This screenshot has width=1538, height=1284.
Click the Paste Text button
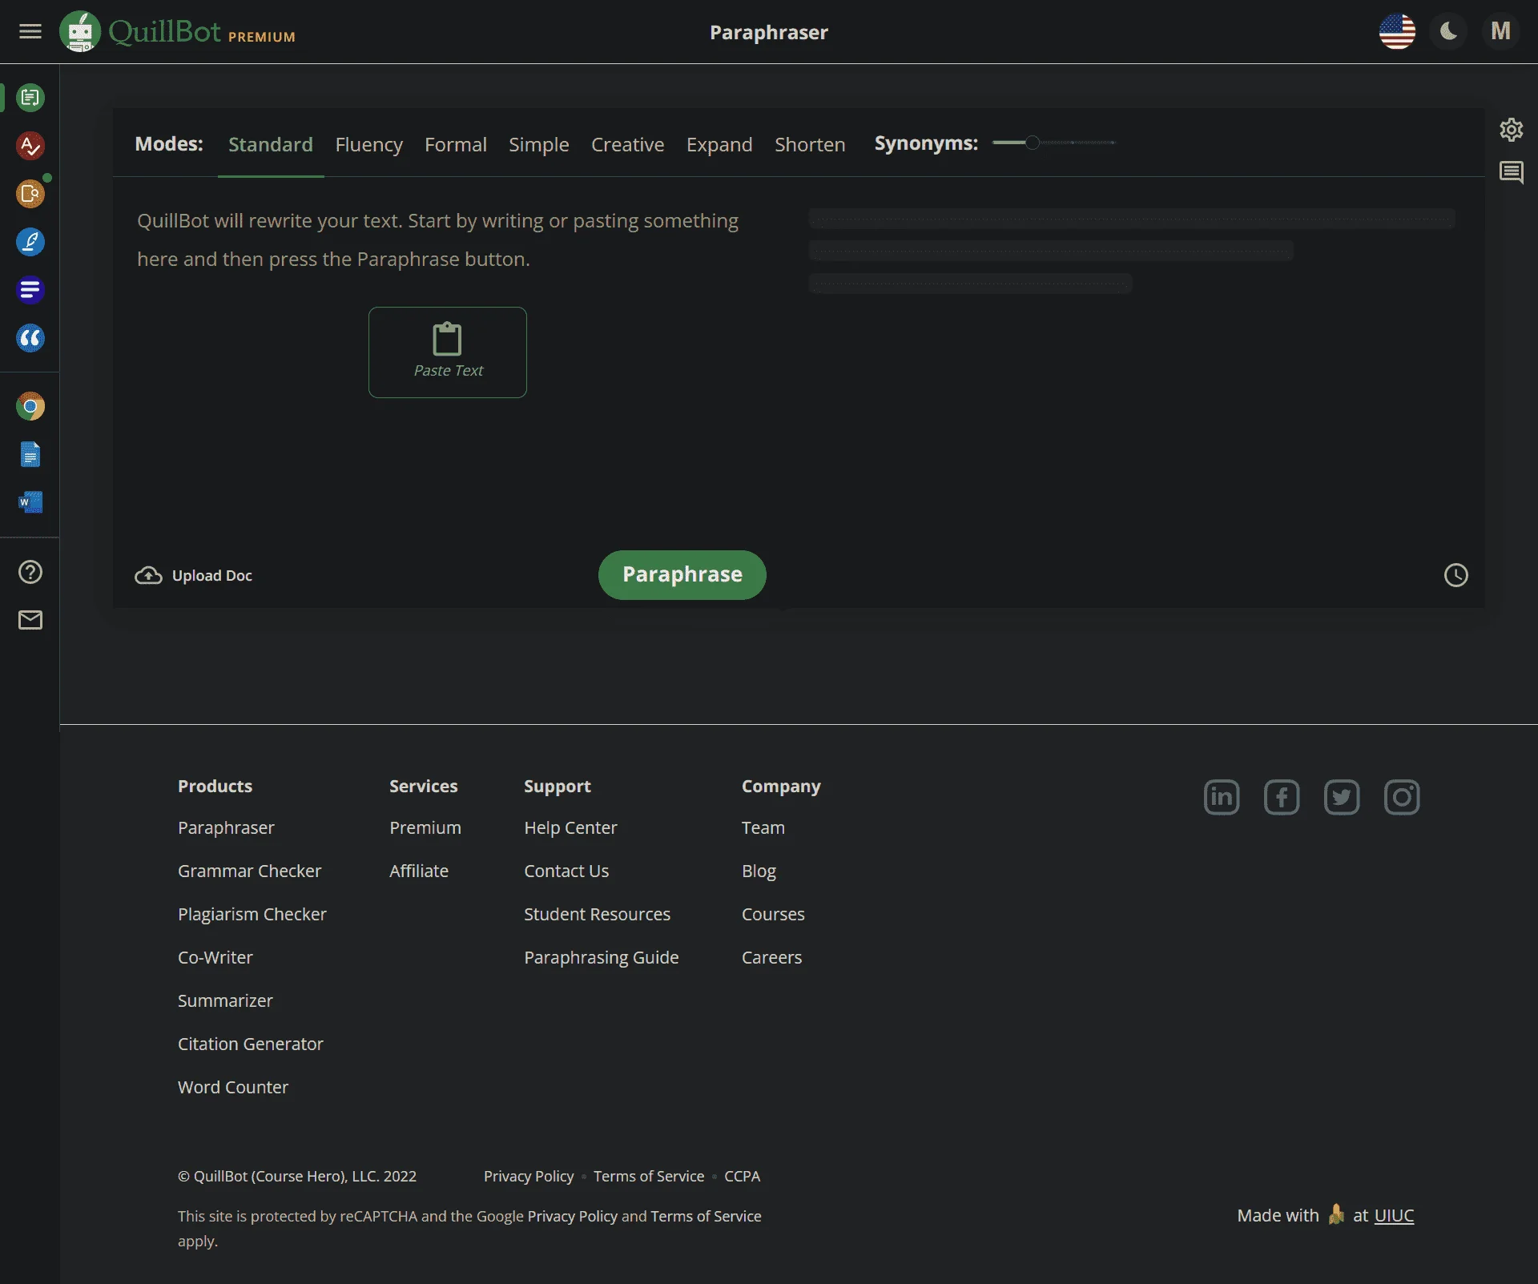click(x=448, y=352)
